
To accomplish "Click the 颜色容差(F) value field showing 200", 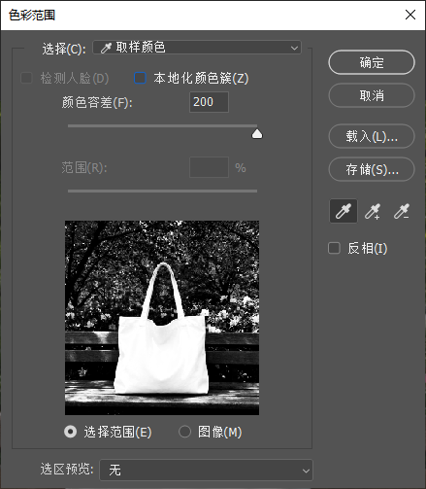I will click(x=209, y=102).
